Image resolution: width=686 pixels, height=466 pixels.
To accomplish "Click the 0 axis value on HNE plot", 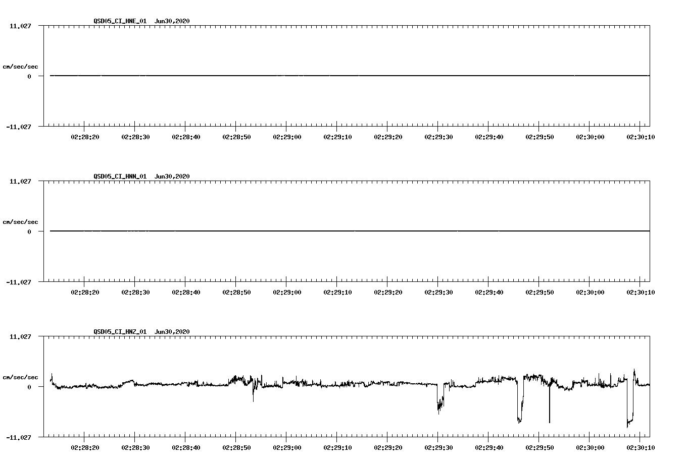I will [x=29, y=77].
